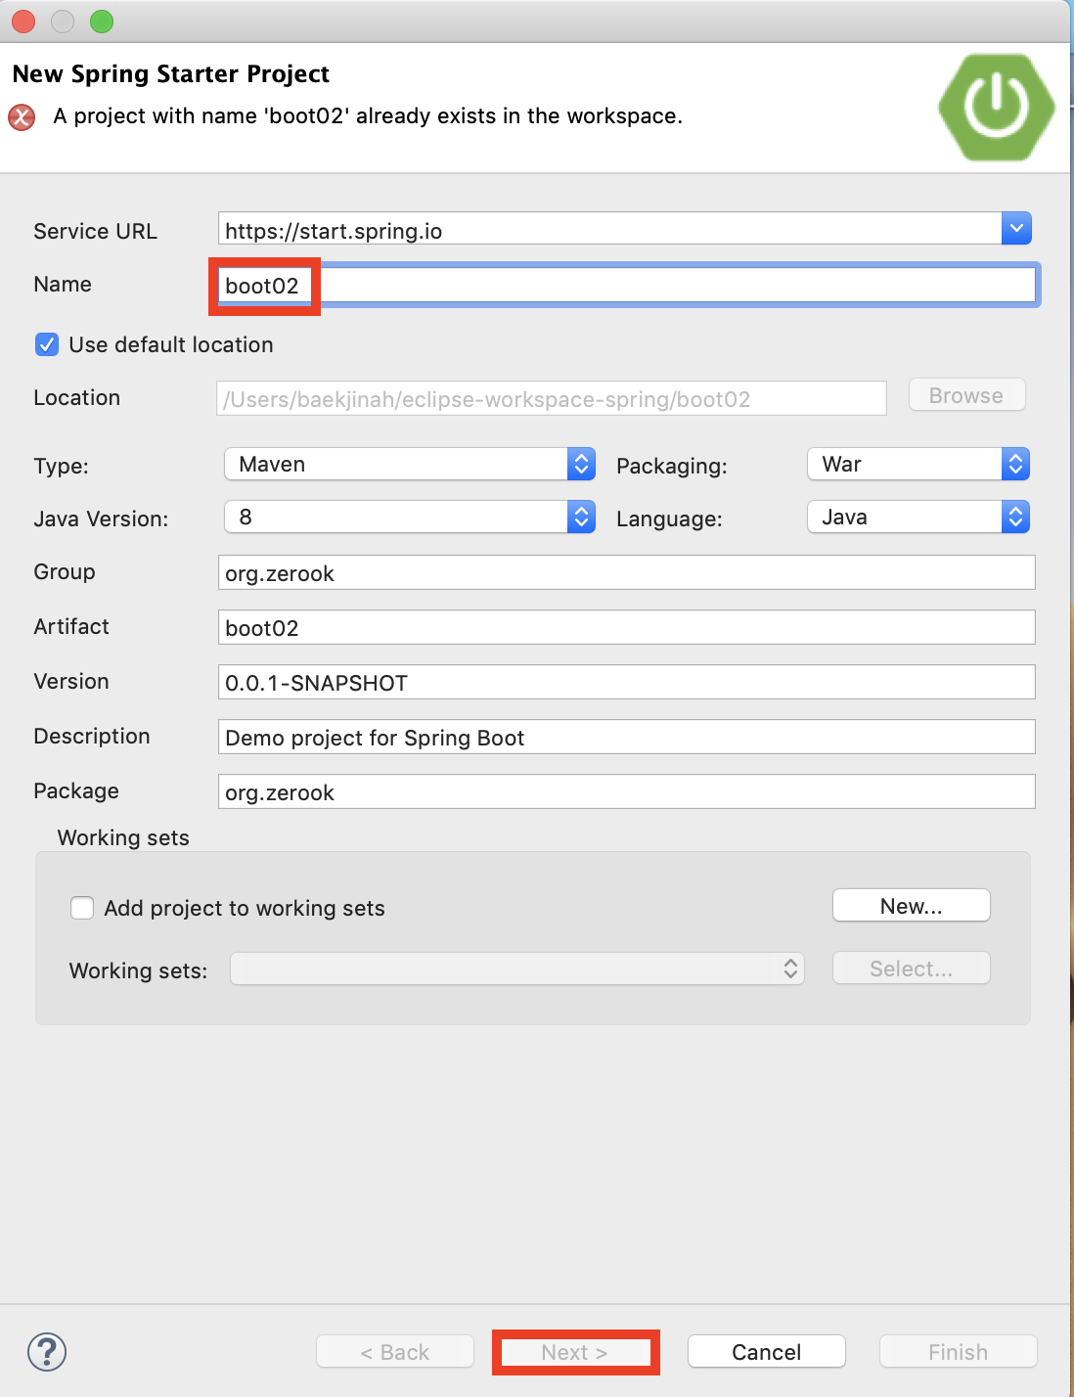Image resolution: width=1074 pixels, height=1397 pixels.
Task: Click the Description input field
Action: tap(626, 737)
